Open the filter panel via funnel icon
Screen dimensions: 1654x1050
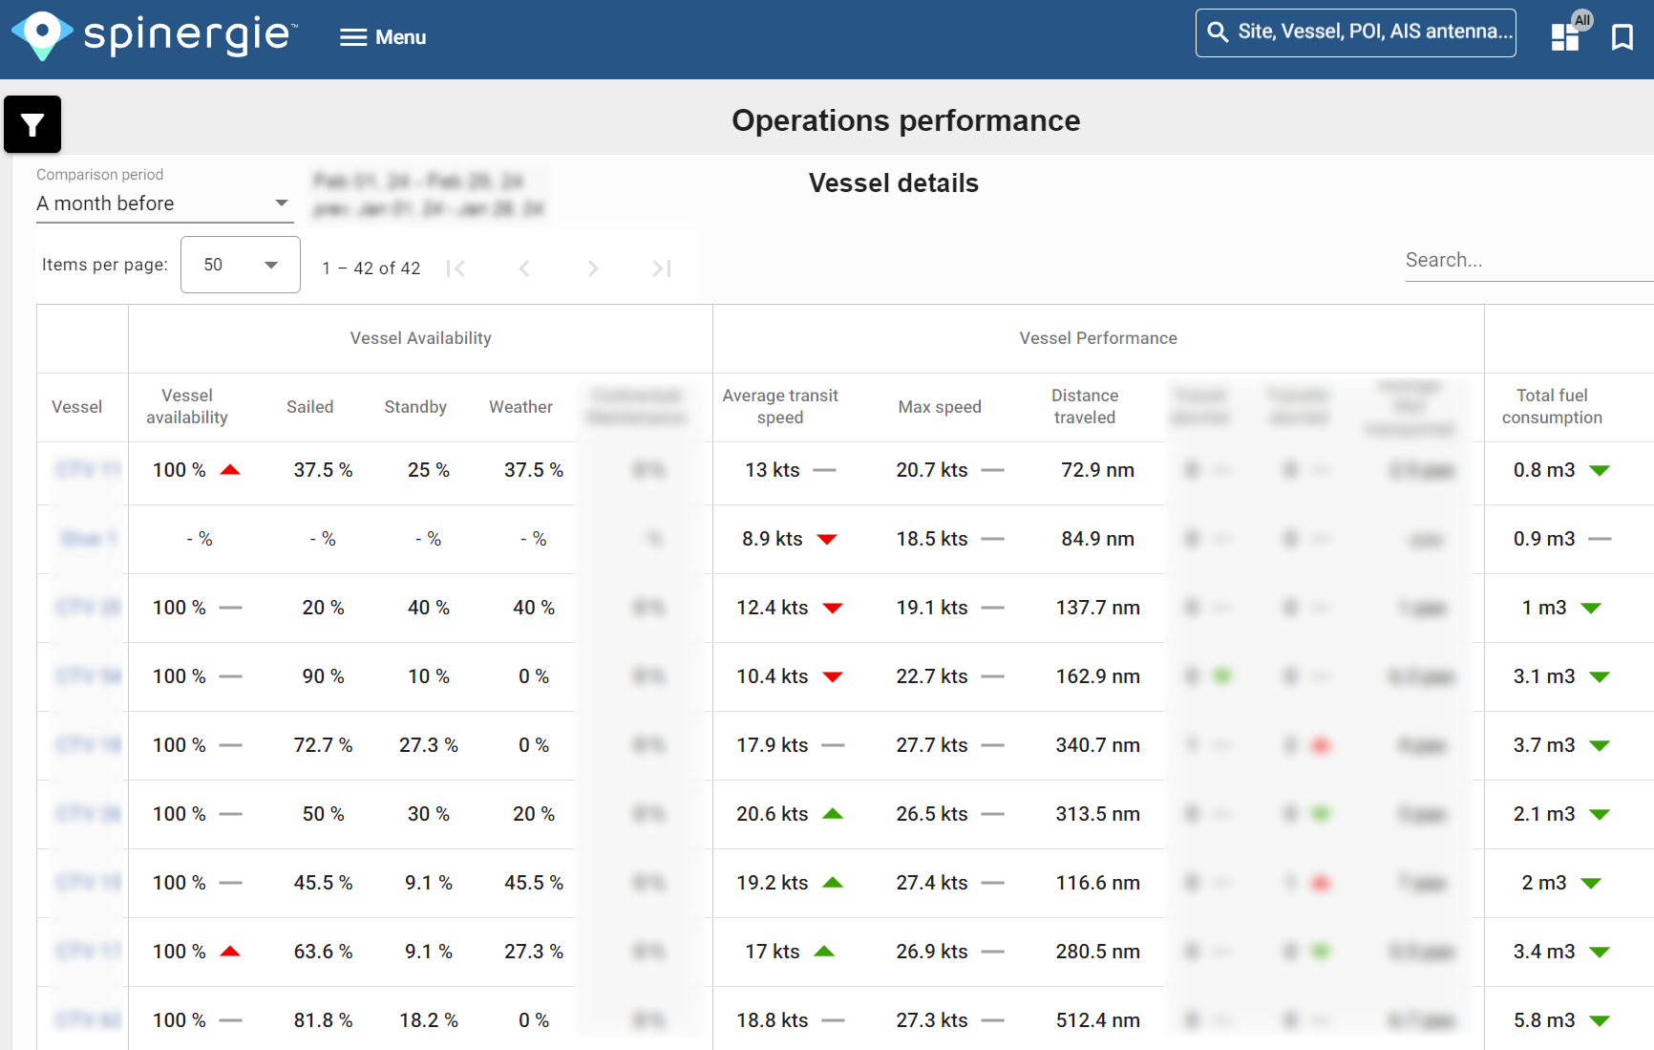(32, 124)
